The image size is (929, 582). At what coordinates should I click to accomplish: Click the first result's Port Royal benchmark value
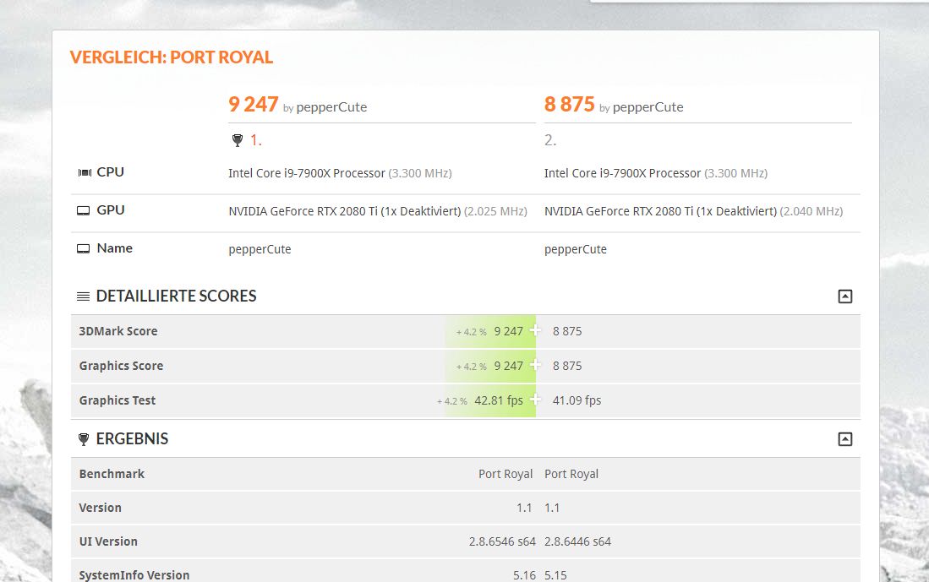point(505,474)
